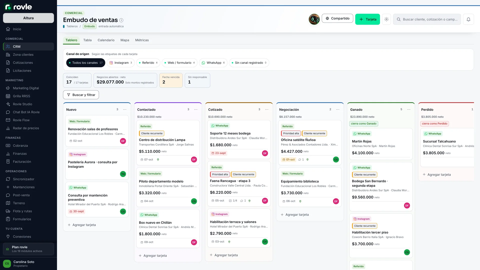The image size is (480, 270).
Task: Open Ganado column options menu
Action: pyautogui.click(x=409, y=109)
